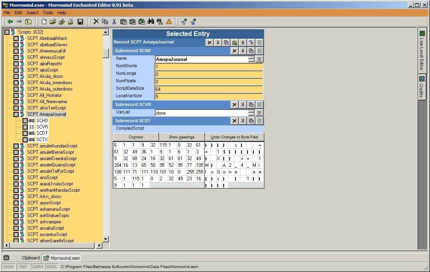
Task: Open the text editor button beside VarList field
Action: click(259, 113)
